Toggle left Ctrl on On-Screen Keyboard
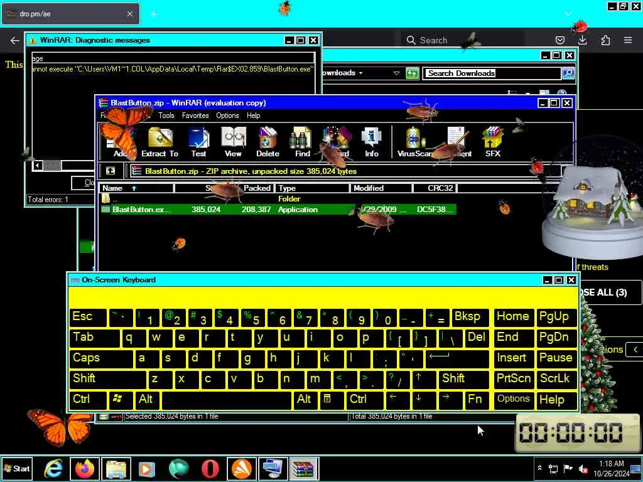This screenshot has width=643, height=482. pos(88,400)
